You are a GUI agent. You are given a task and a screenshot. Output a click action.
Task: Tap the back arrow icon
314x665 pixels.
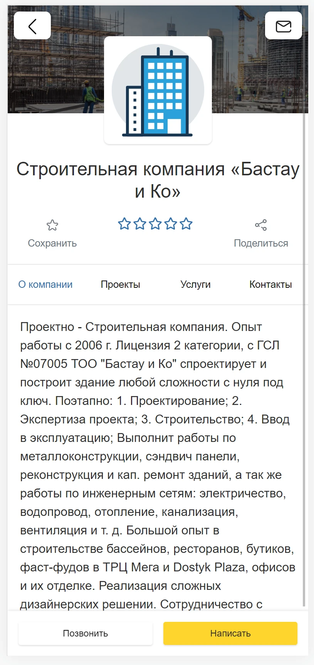click(x=32, y=26)
